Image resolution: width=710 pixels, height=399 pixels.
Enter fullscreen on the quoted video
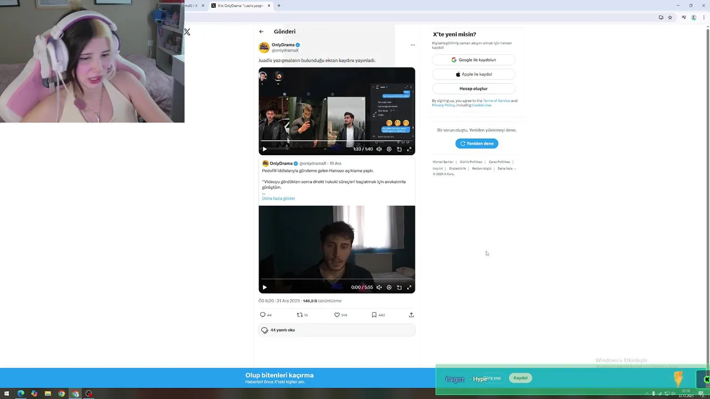click(x=409, y=287)
